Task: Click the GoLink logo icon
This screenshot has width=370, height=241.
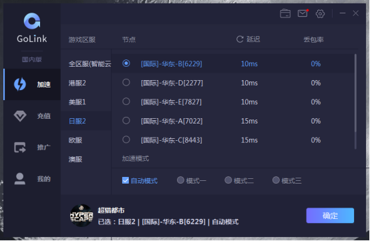Action: tap(32, 21)
